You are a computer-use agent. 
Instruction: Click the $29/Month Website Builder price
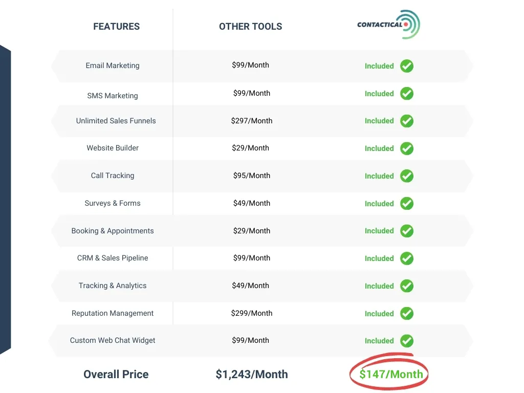pos(250,148)
